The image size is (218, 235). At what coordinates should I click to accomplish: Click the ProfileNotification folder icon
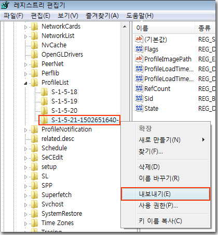tap(35, 129)
